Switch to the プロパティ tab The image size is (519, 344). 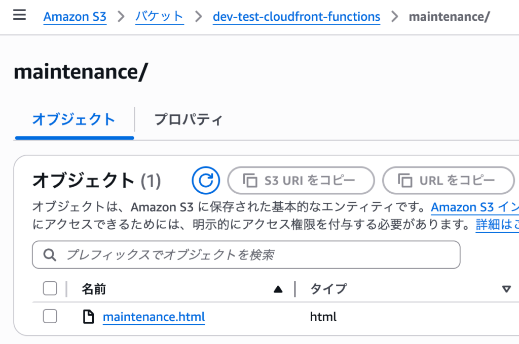pos(188,120)
